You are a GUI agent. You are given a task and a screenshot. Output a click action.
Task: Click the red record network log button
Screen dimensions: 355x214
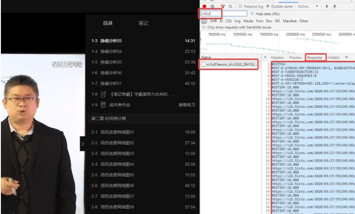point(204,7)
